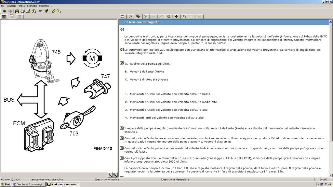This screenshot has width=333, height=187.
Task: Click list item 'B. Velocità dell'auto (km/h)'
Action: tap(144, 72)
